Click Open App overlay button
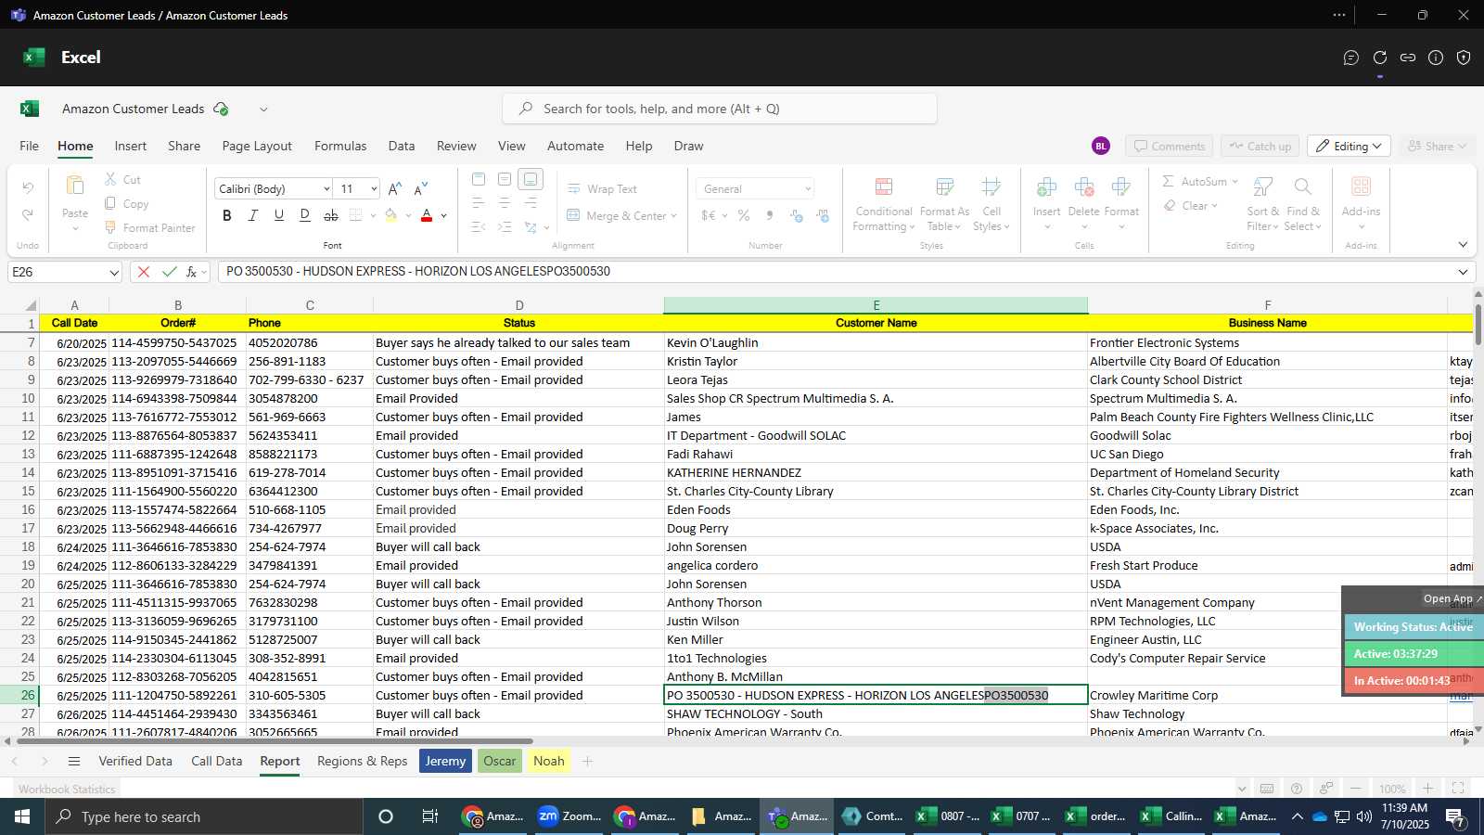Screen dimensions: 1484x835 (x=1452, y=598)
